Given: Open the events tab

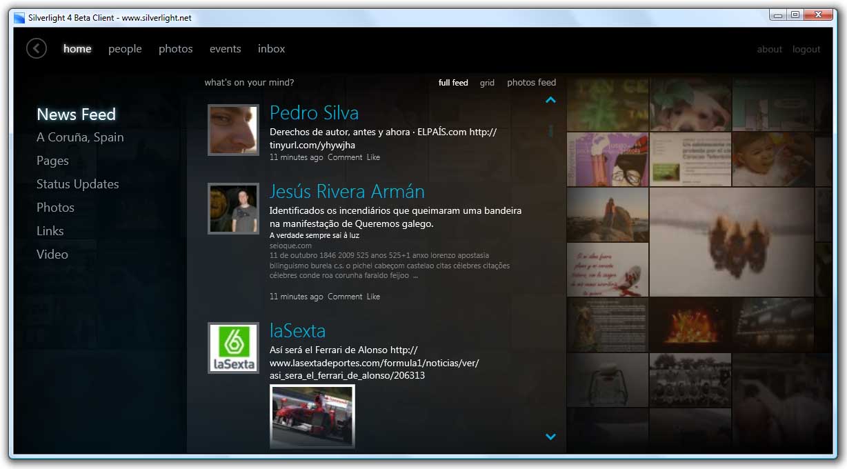Looking at the screenshot, I should [226, 49].
